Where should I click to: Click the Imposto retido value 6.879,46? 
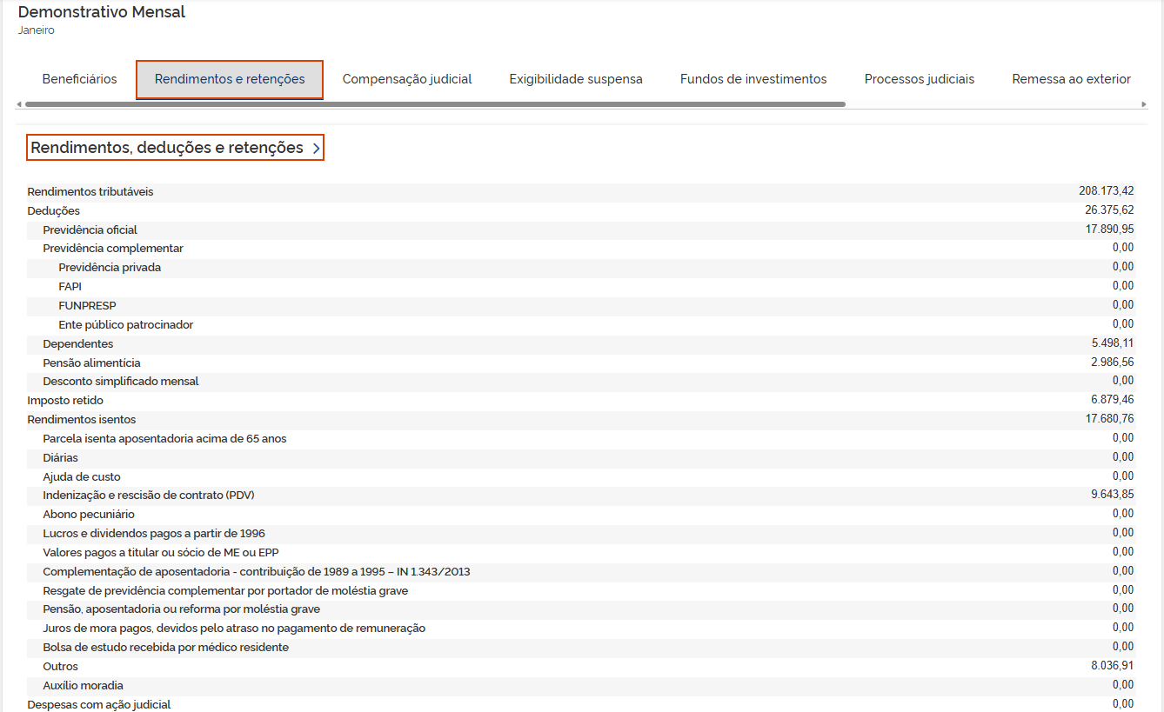1112,400
